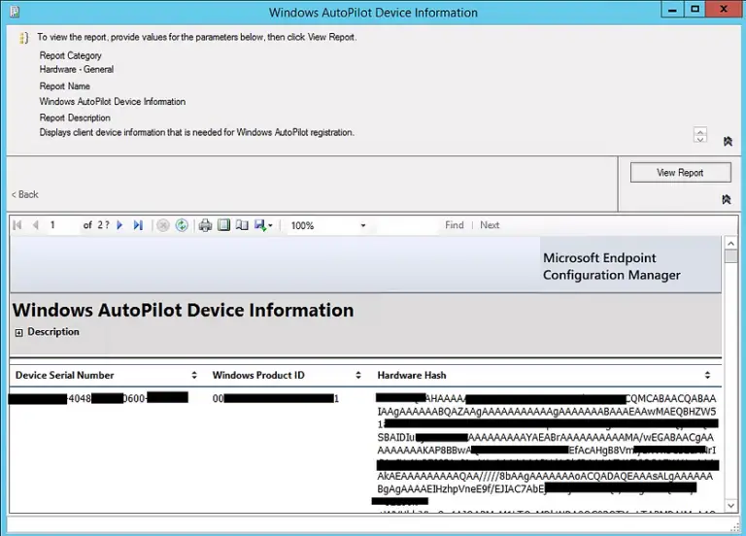
Task: Go to previous report page
Action: click(35, 225)
